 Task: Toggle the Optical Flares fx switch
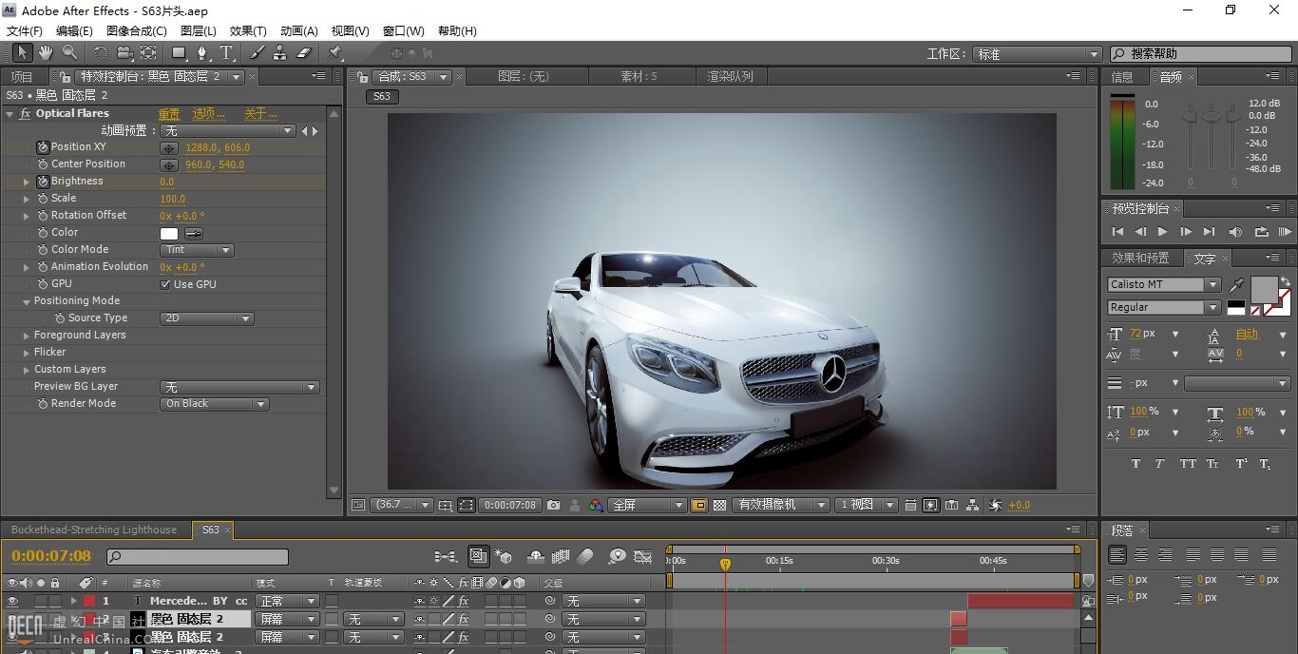(25, 113)
